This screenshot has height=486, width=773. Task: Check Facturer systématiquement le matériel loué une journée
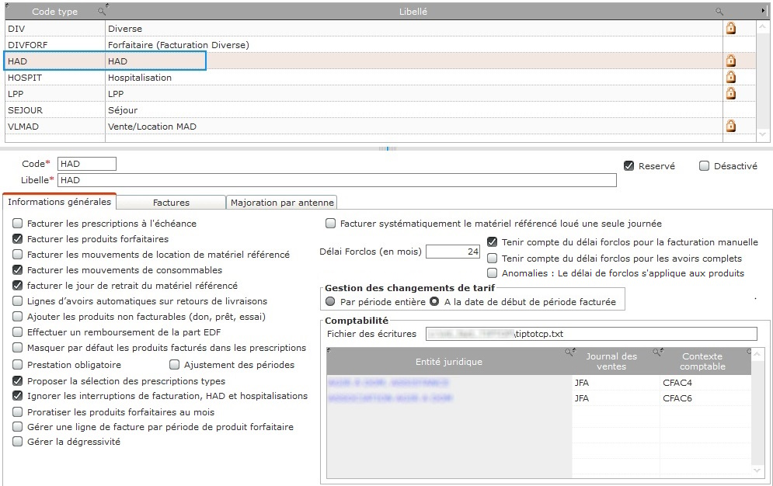coord(331,224)
